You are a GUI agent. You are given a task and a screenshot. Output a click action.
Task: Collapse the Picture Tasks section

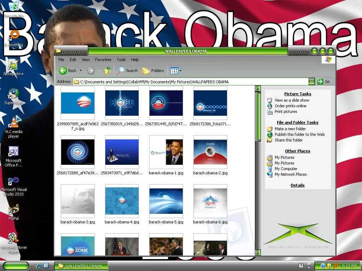coord(298,94)
